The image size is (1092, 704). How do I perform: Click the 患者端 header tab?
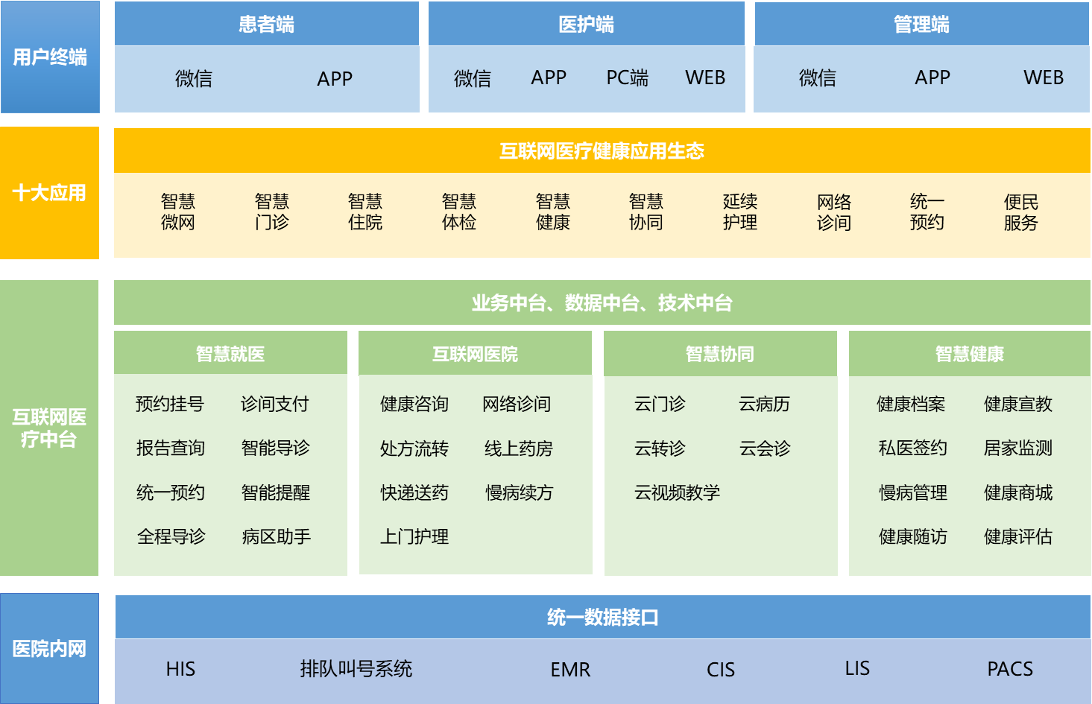266,25
